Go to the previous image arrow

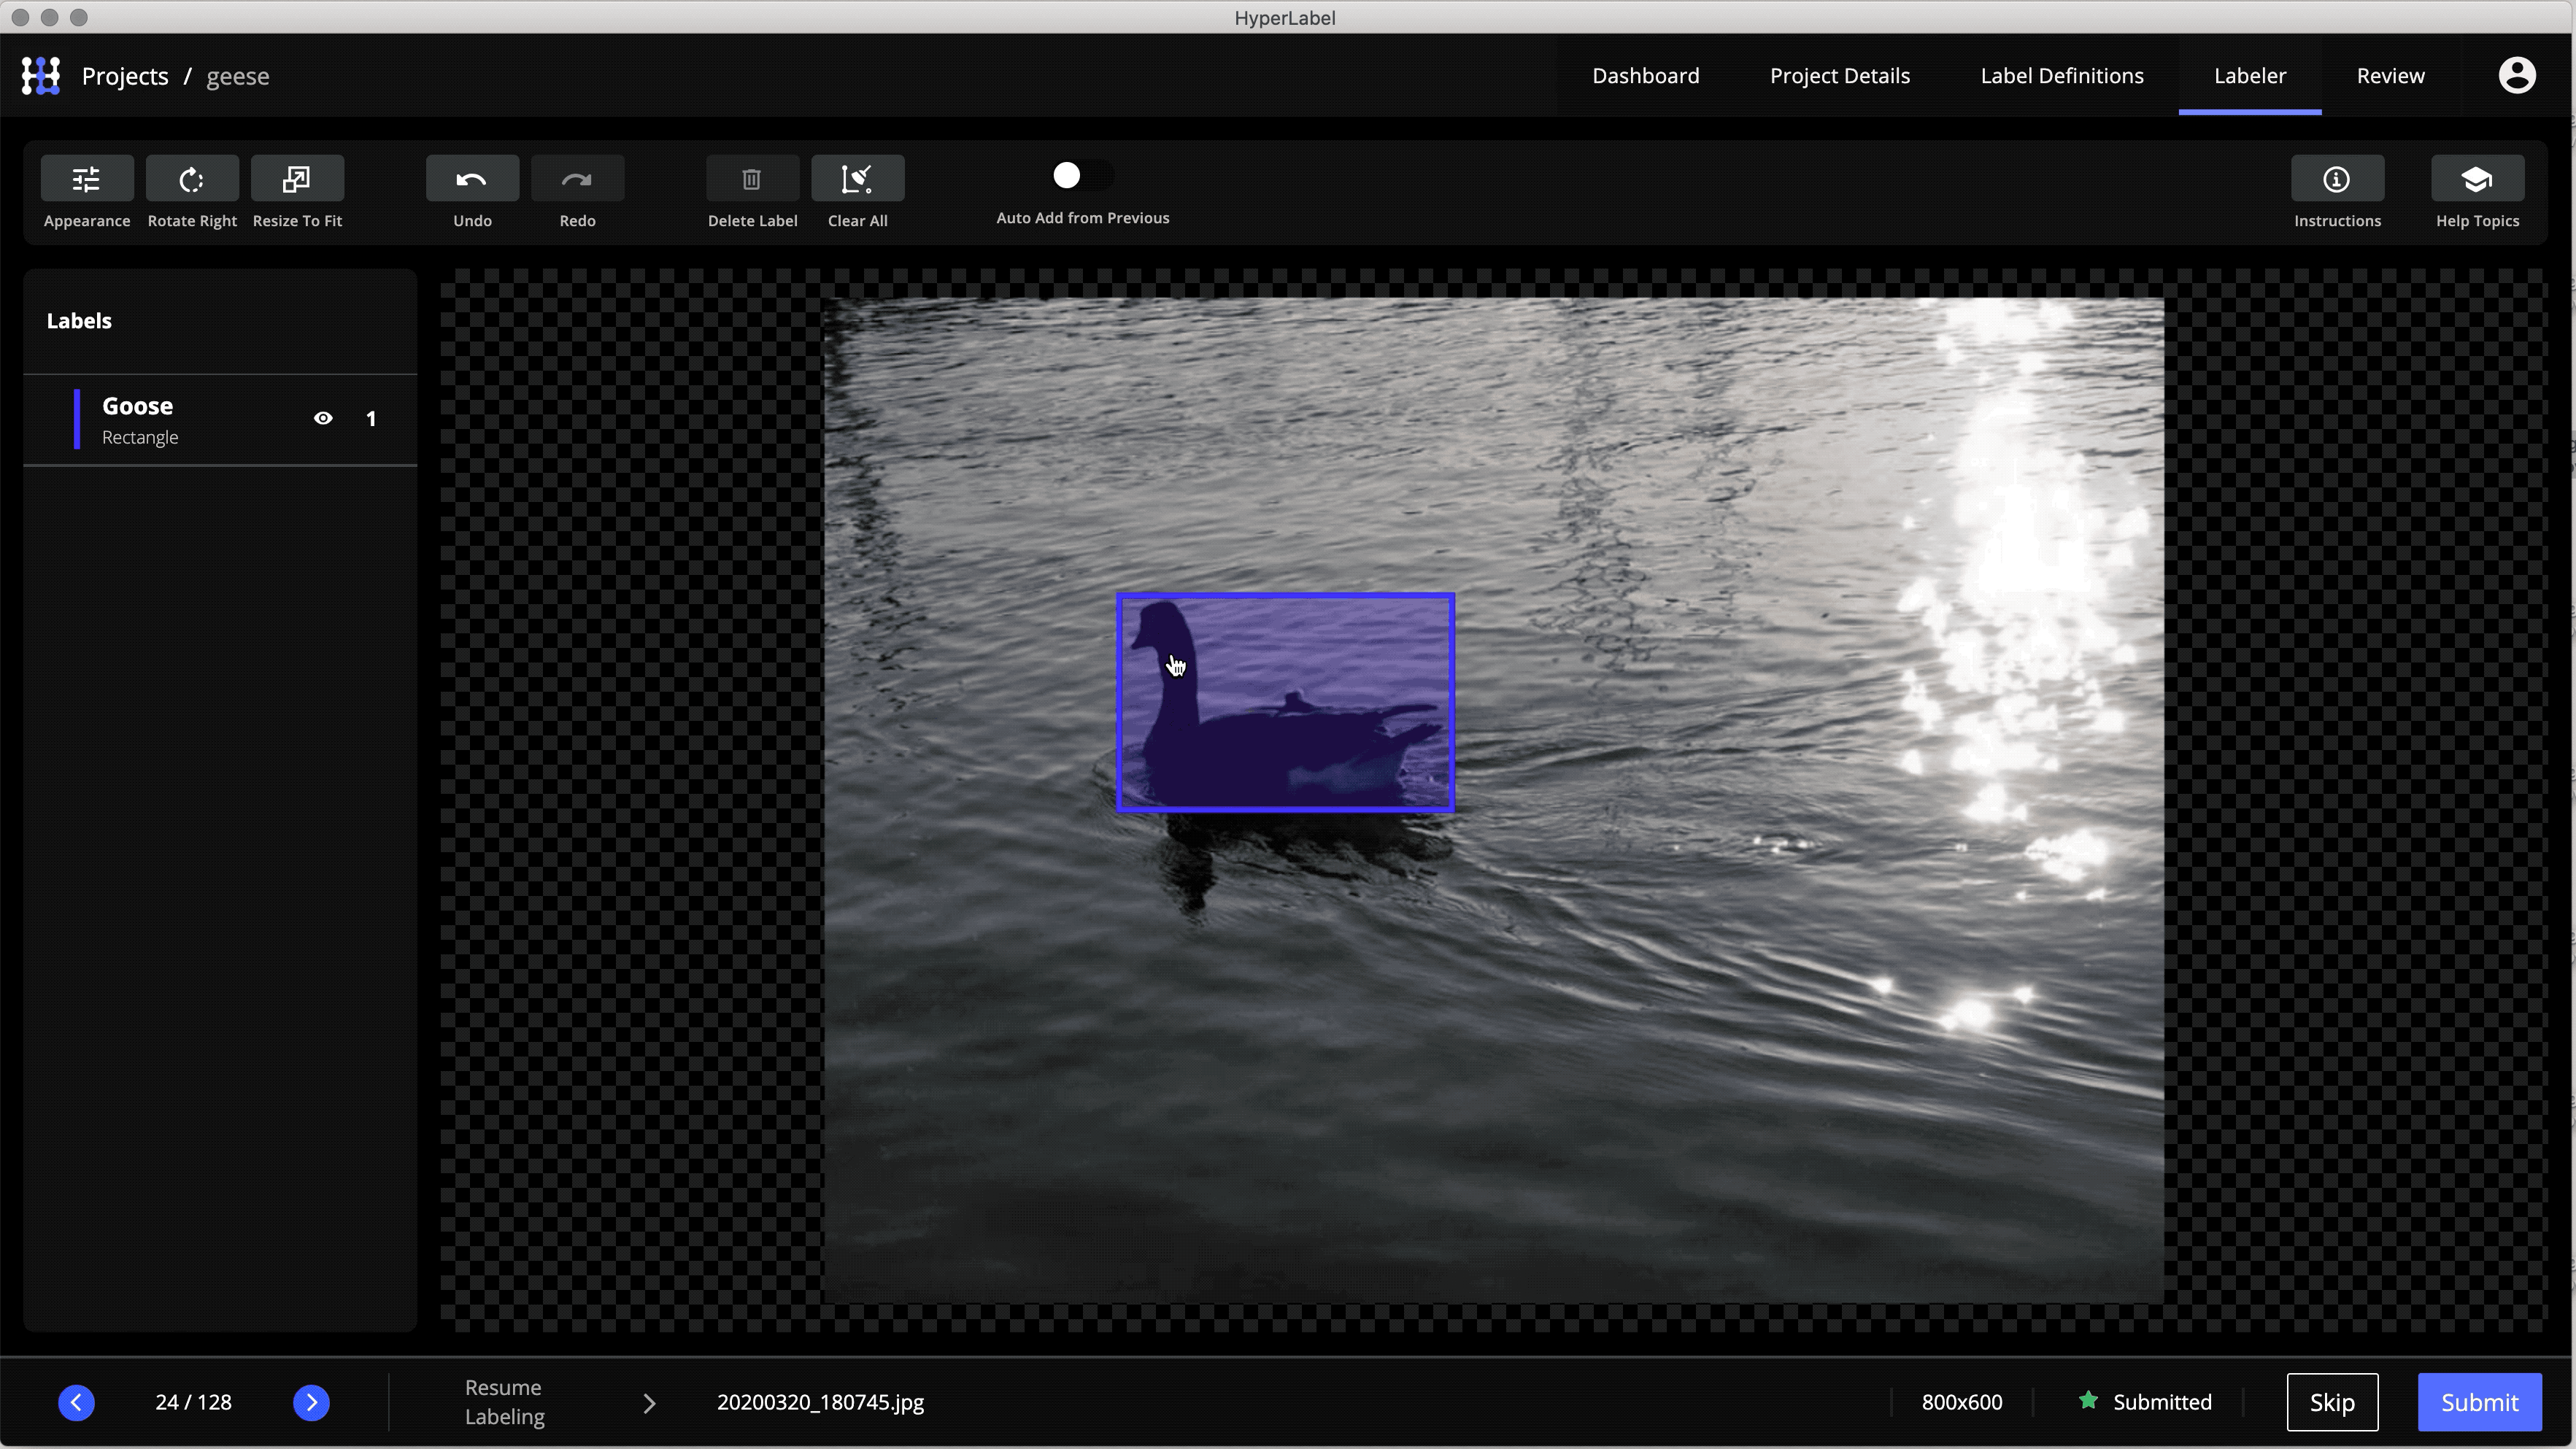76,1402
